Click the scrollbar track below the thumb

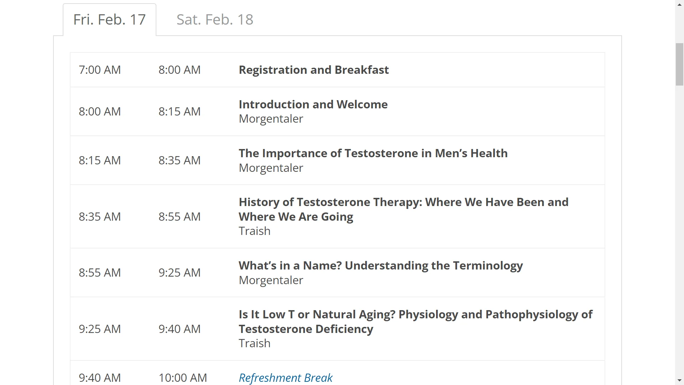click(679, 232)
